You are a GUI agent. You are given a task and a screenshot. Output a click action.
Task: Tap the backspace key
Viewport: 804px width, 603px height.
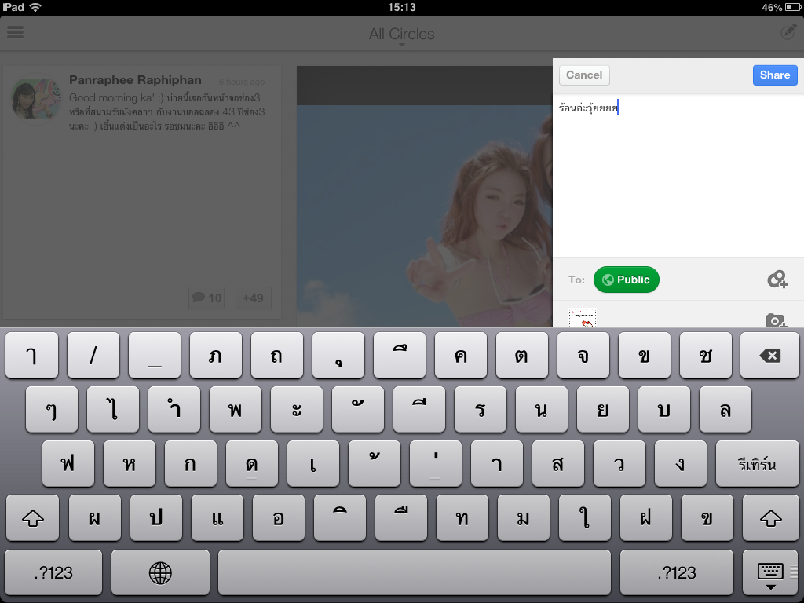click(769, 356)
